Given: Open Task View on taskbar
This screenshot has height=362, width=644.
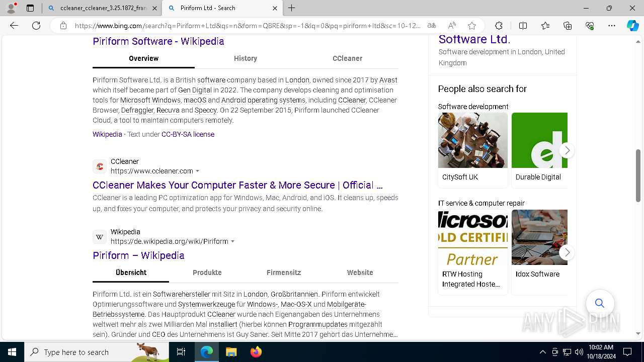Looking at the screenshot, I should (x=181, y=352).
